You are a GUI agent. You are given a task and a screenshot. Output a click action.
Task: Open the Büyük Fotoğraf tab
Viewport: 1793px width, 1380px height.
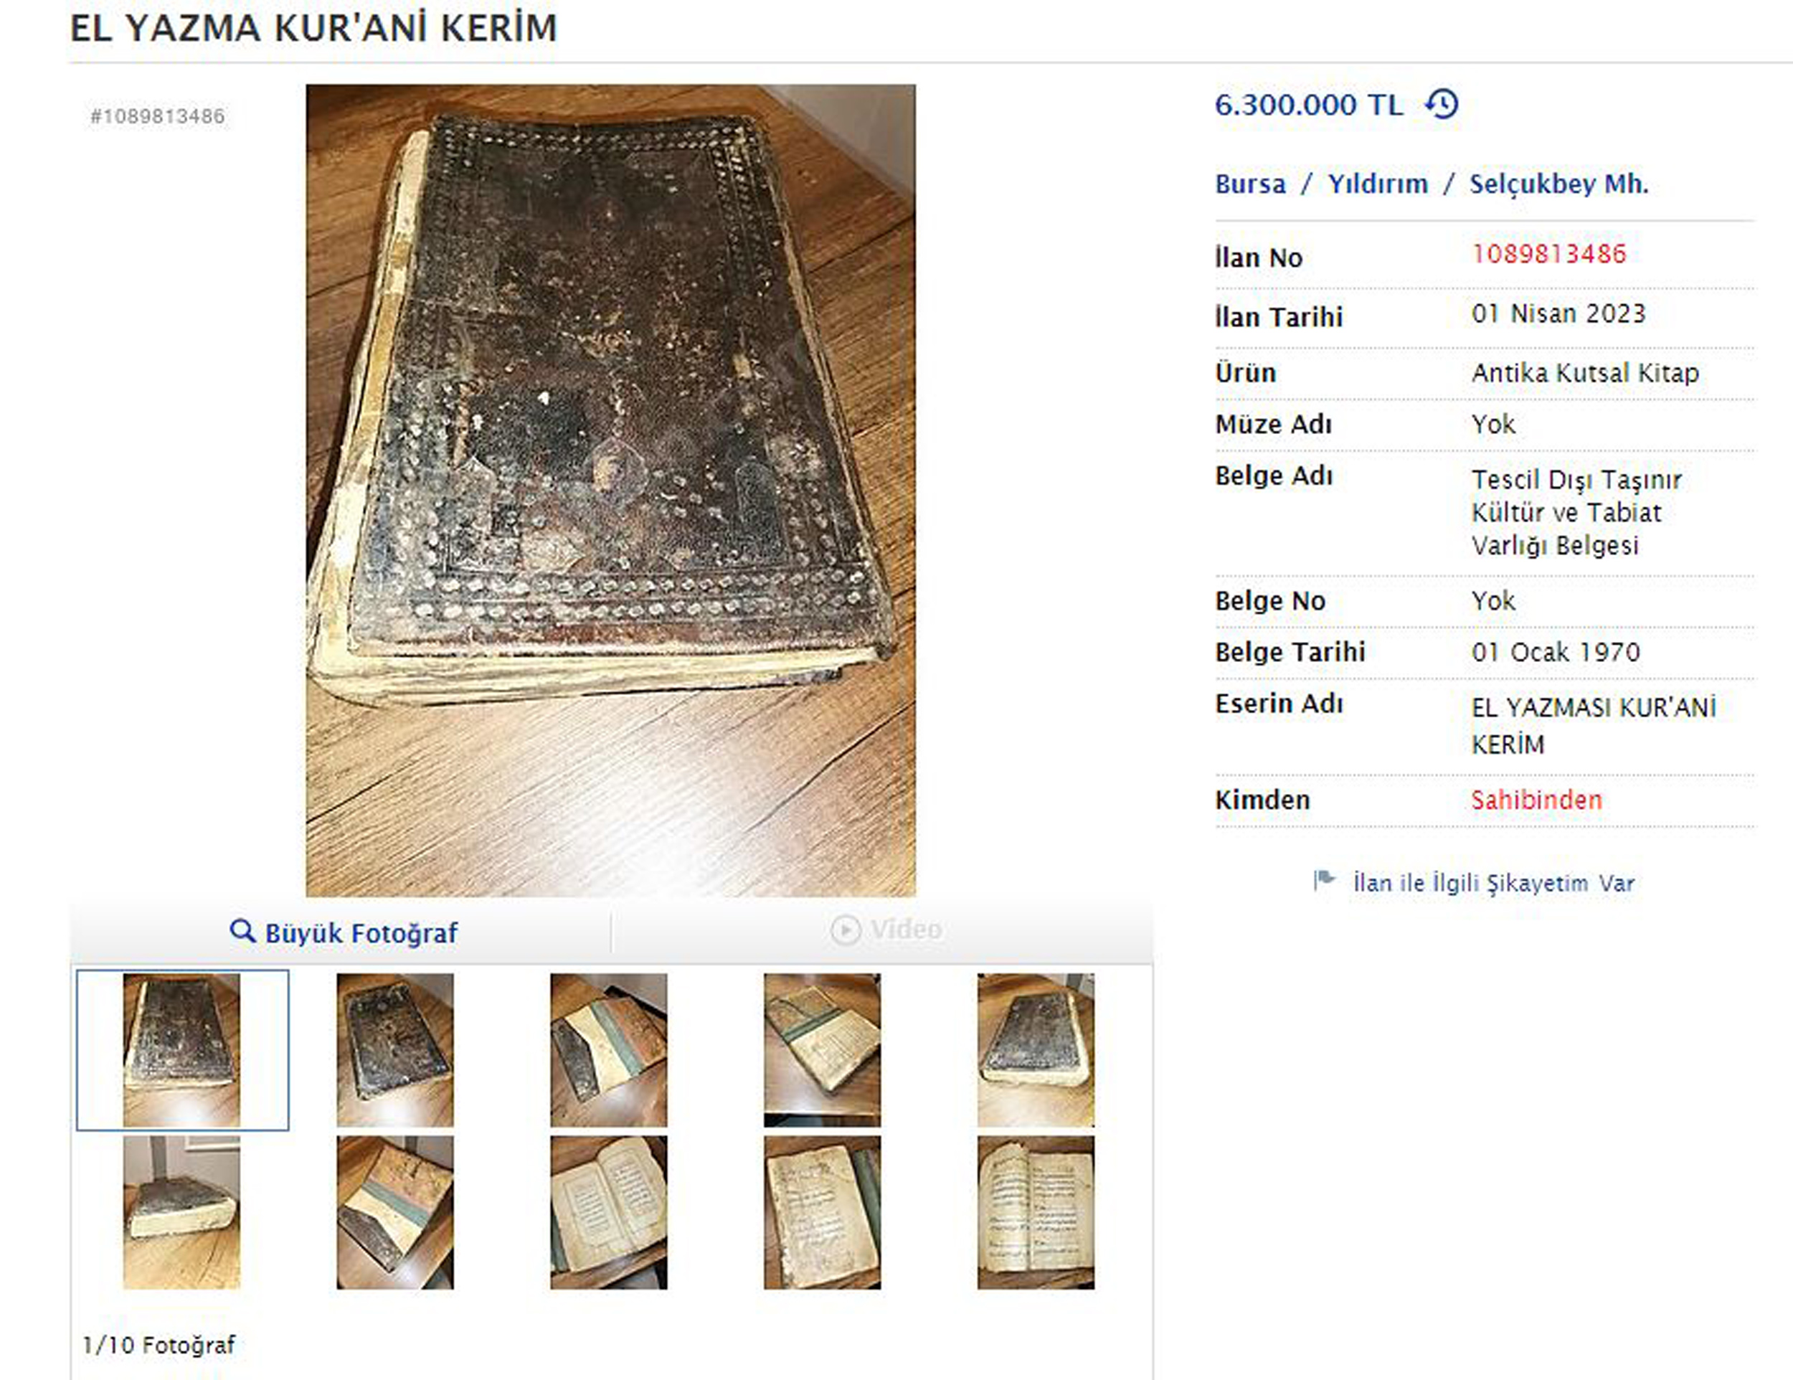click(341, 932)
